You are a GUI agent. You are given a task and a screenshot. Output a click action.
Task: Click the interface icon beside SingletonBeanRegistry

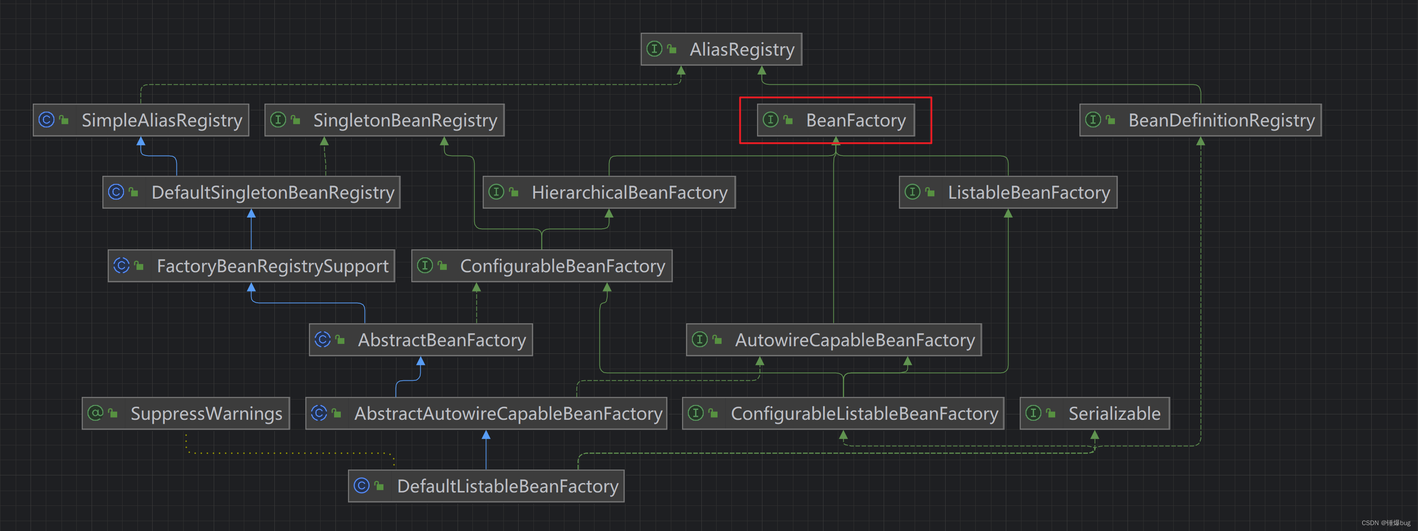point(278,120)
